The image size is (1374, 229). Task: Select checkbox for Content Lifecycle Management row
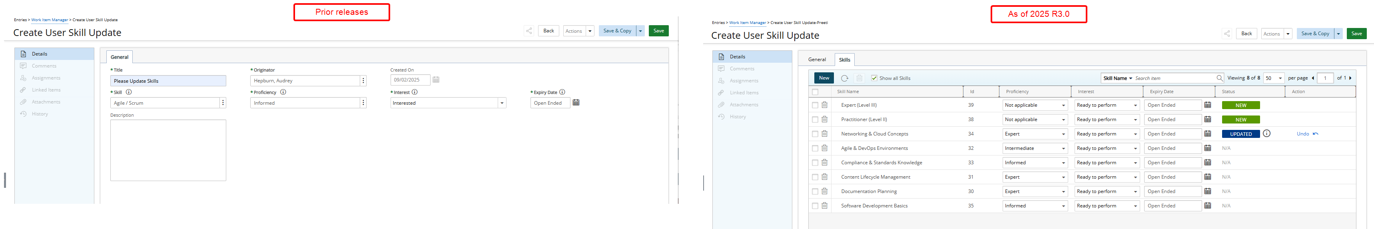click(815, 178)
